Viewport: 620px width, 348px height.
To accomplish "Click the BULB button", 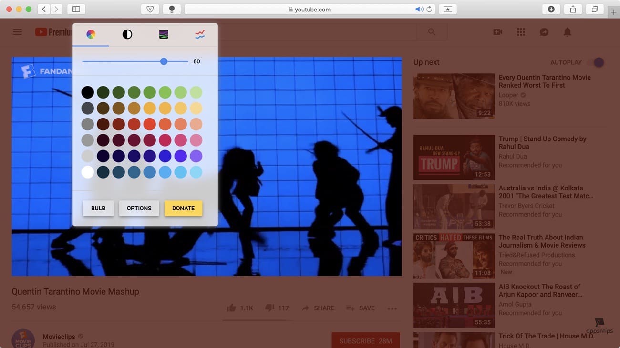I will [98, 208].
